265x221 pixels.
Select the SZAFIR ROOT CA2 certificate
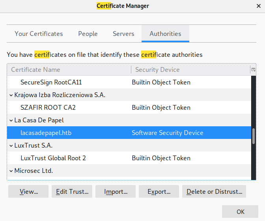[x=48, y=108]
